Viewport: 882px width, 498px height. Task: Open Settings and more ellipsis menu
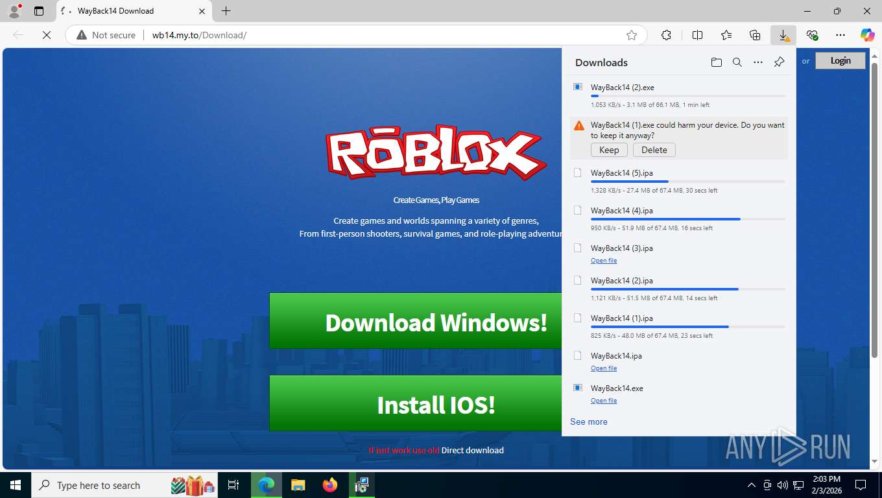point(840,35)
